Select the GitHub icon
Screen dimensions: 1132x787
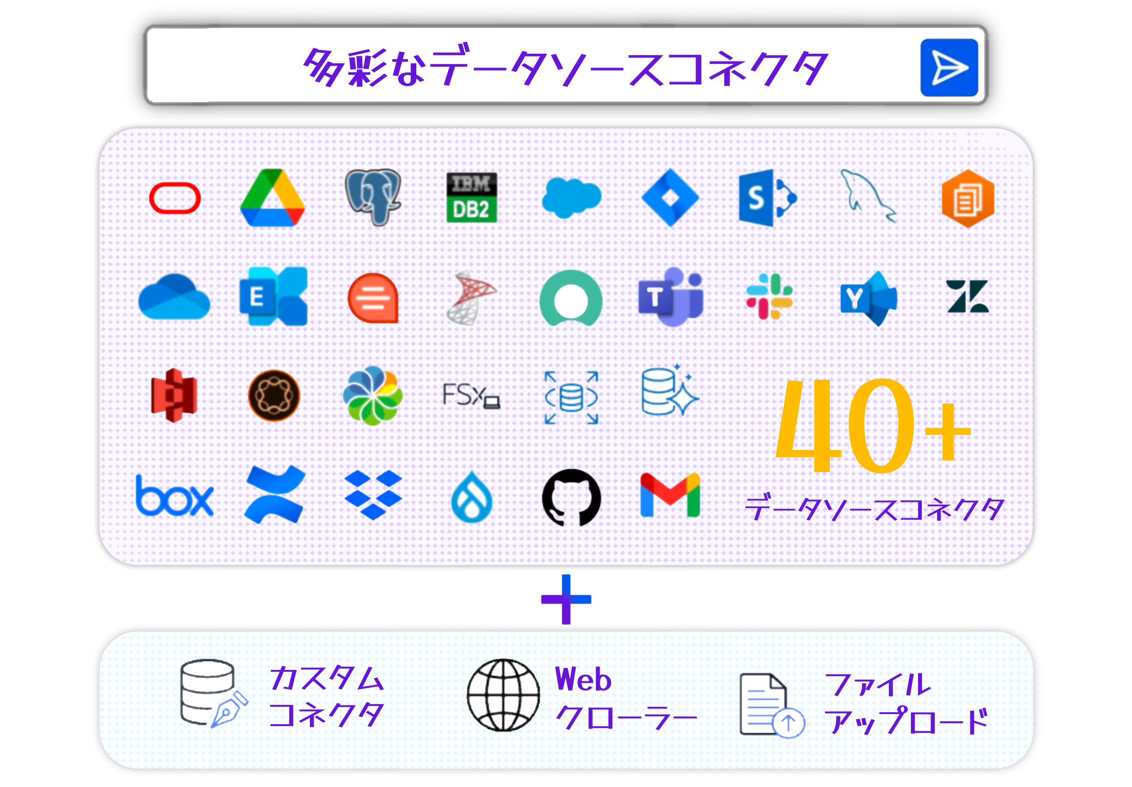[x=572, y=498]
